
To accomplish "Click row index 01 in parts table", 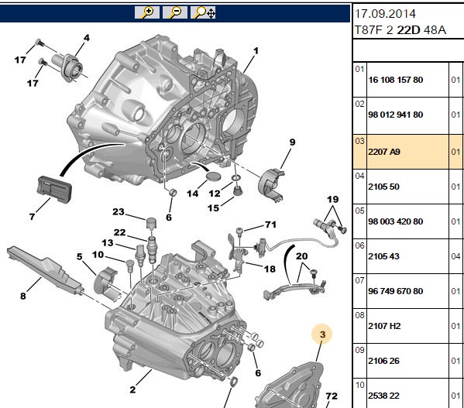I will click(x=359, y=69).
